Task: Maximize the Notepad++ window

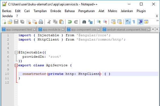Action: tap(141, 4)
